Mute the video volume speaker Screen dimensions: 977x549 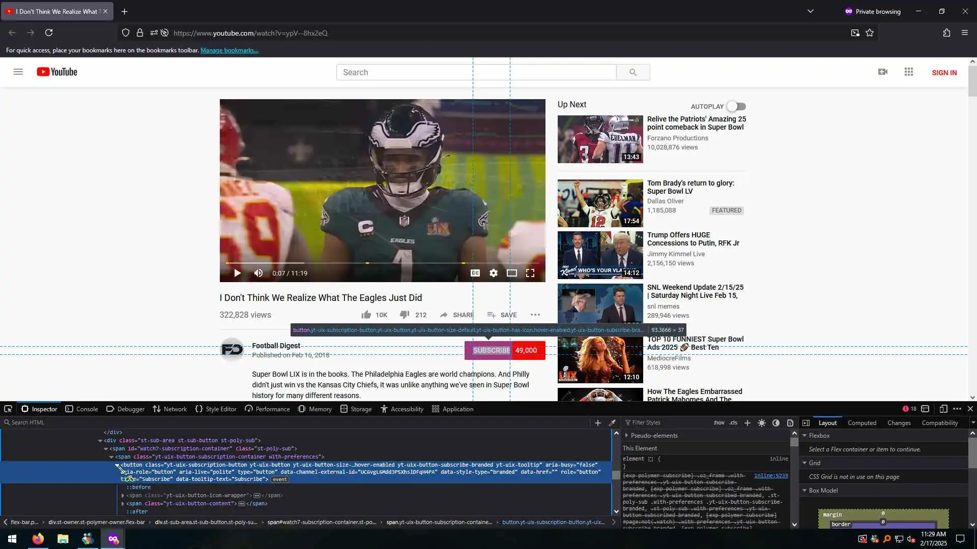point(258,273)
